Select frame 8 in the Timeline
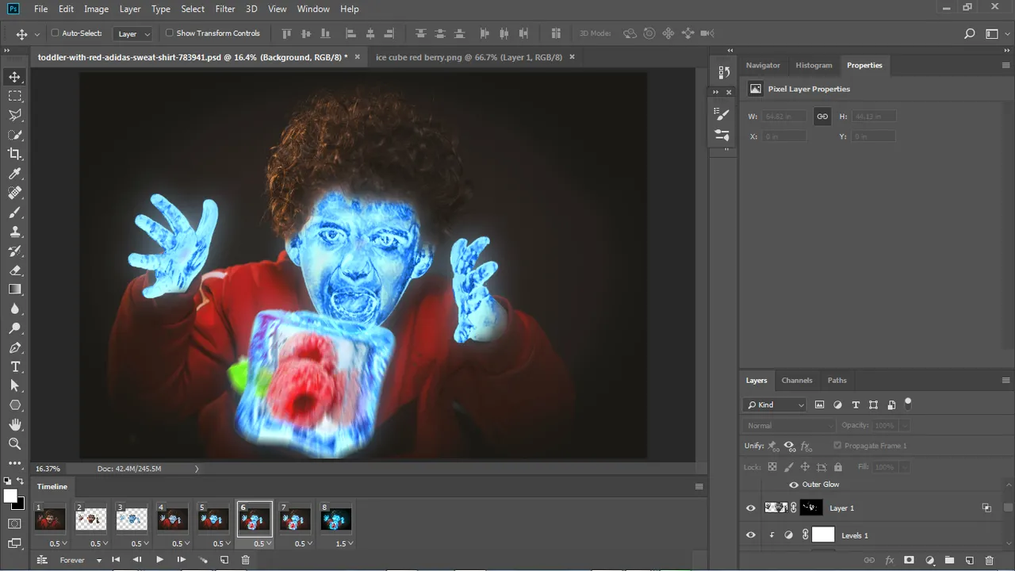 tap(335, 519)
